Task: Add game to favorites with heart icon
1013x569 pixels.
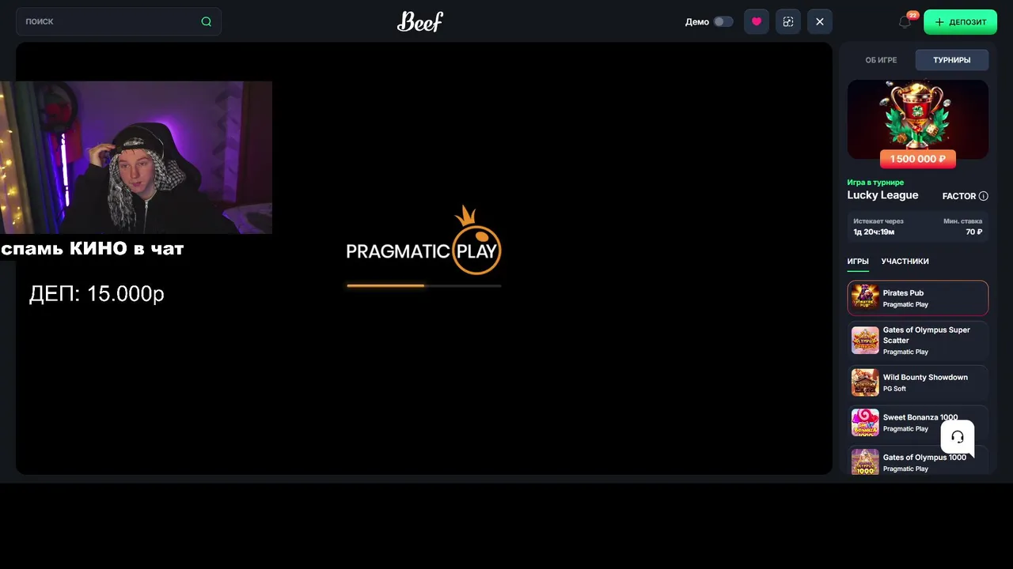Action: [x=757, y=21]
